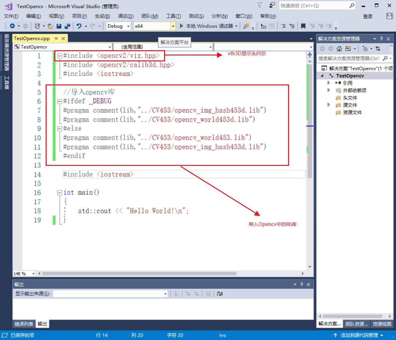Pin the Output window
Screen dimensions: 396x340
click(x=301, y=284)
